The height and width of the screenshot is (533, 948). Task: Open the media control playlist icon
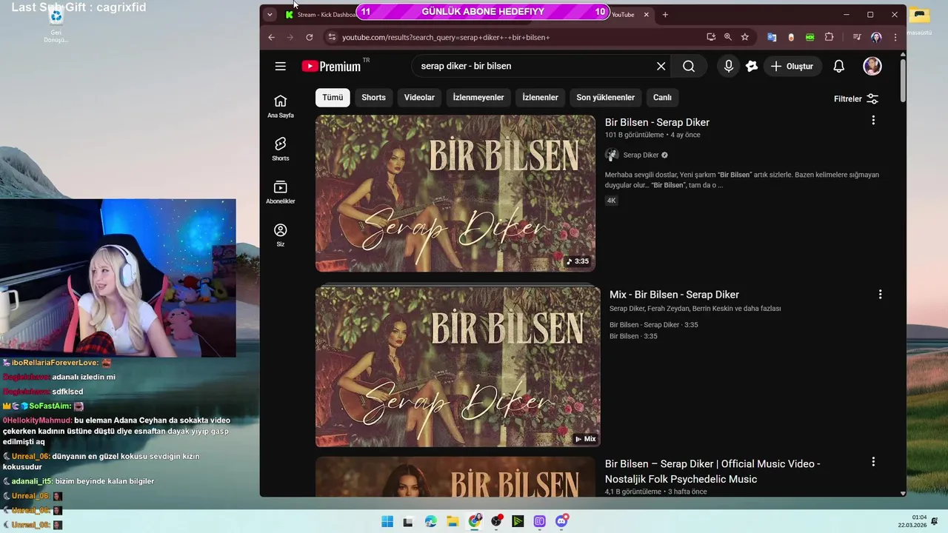(x=857, y=37)
